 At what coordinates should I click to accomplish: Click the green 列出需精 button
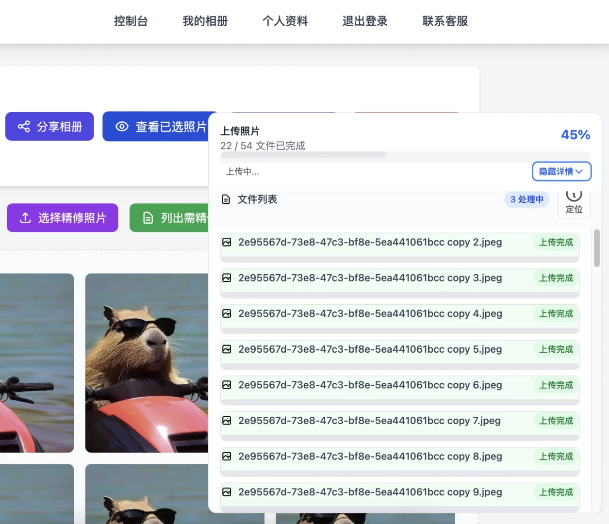[x=169, y=218]
